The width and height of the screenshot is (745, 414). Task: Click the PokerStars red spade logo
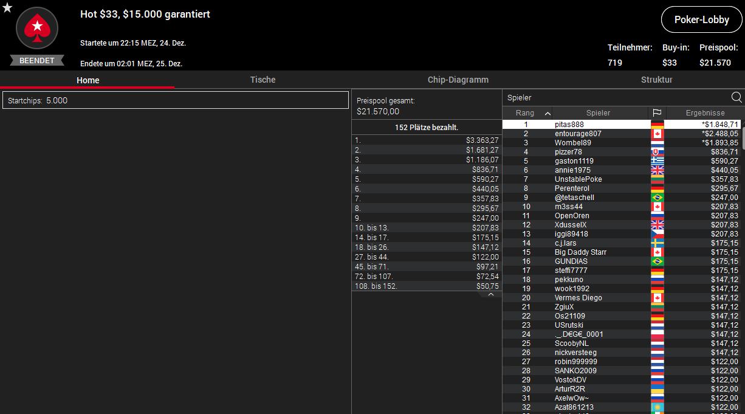coord(37,28)
